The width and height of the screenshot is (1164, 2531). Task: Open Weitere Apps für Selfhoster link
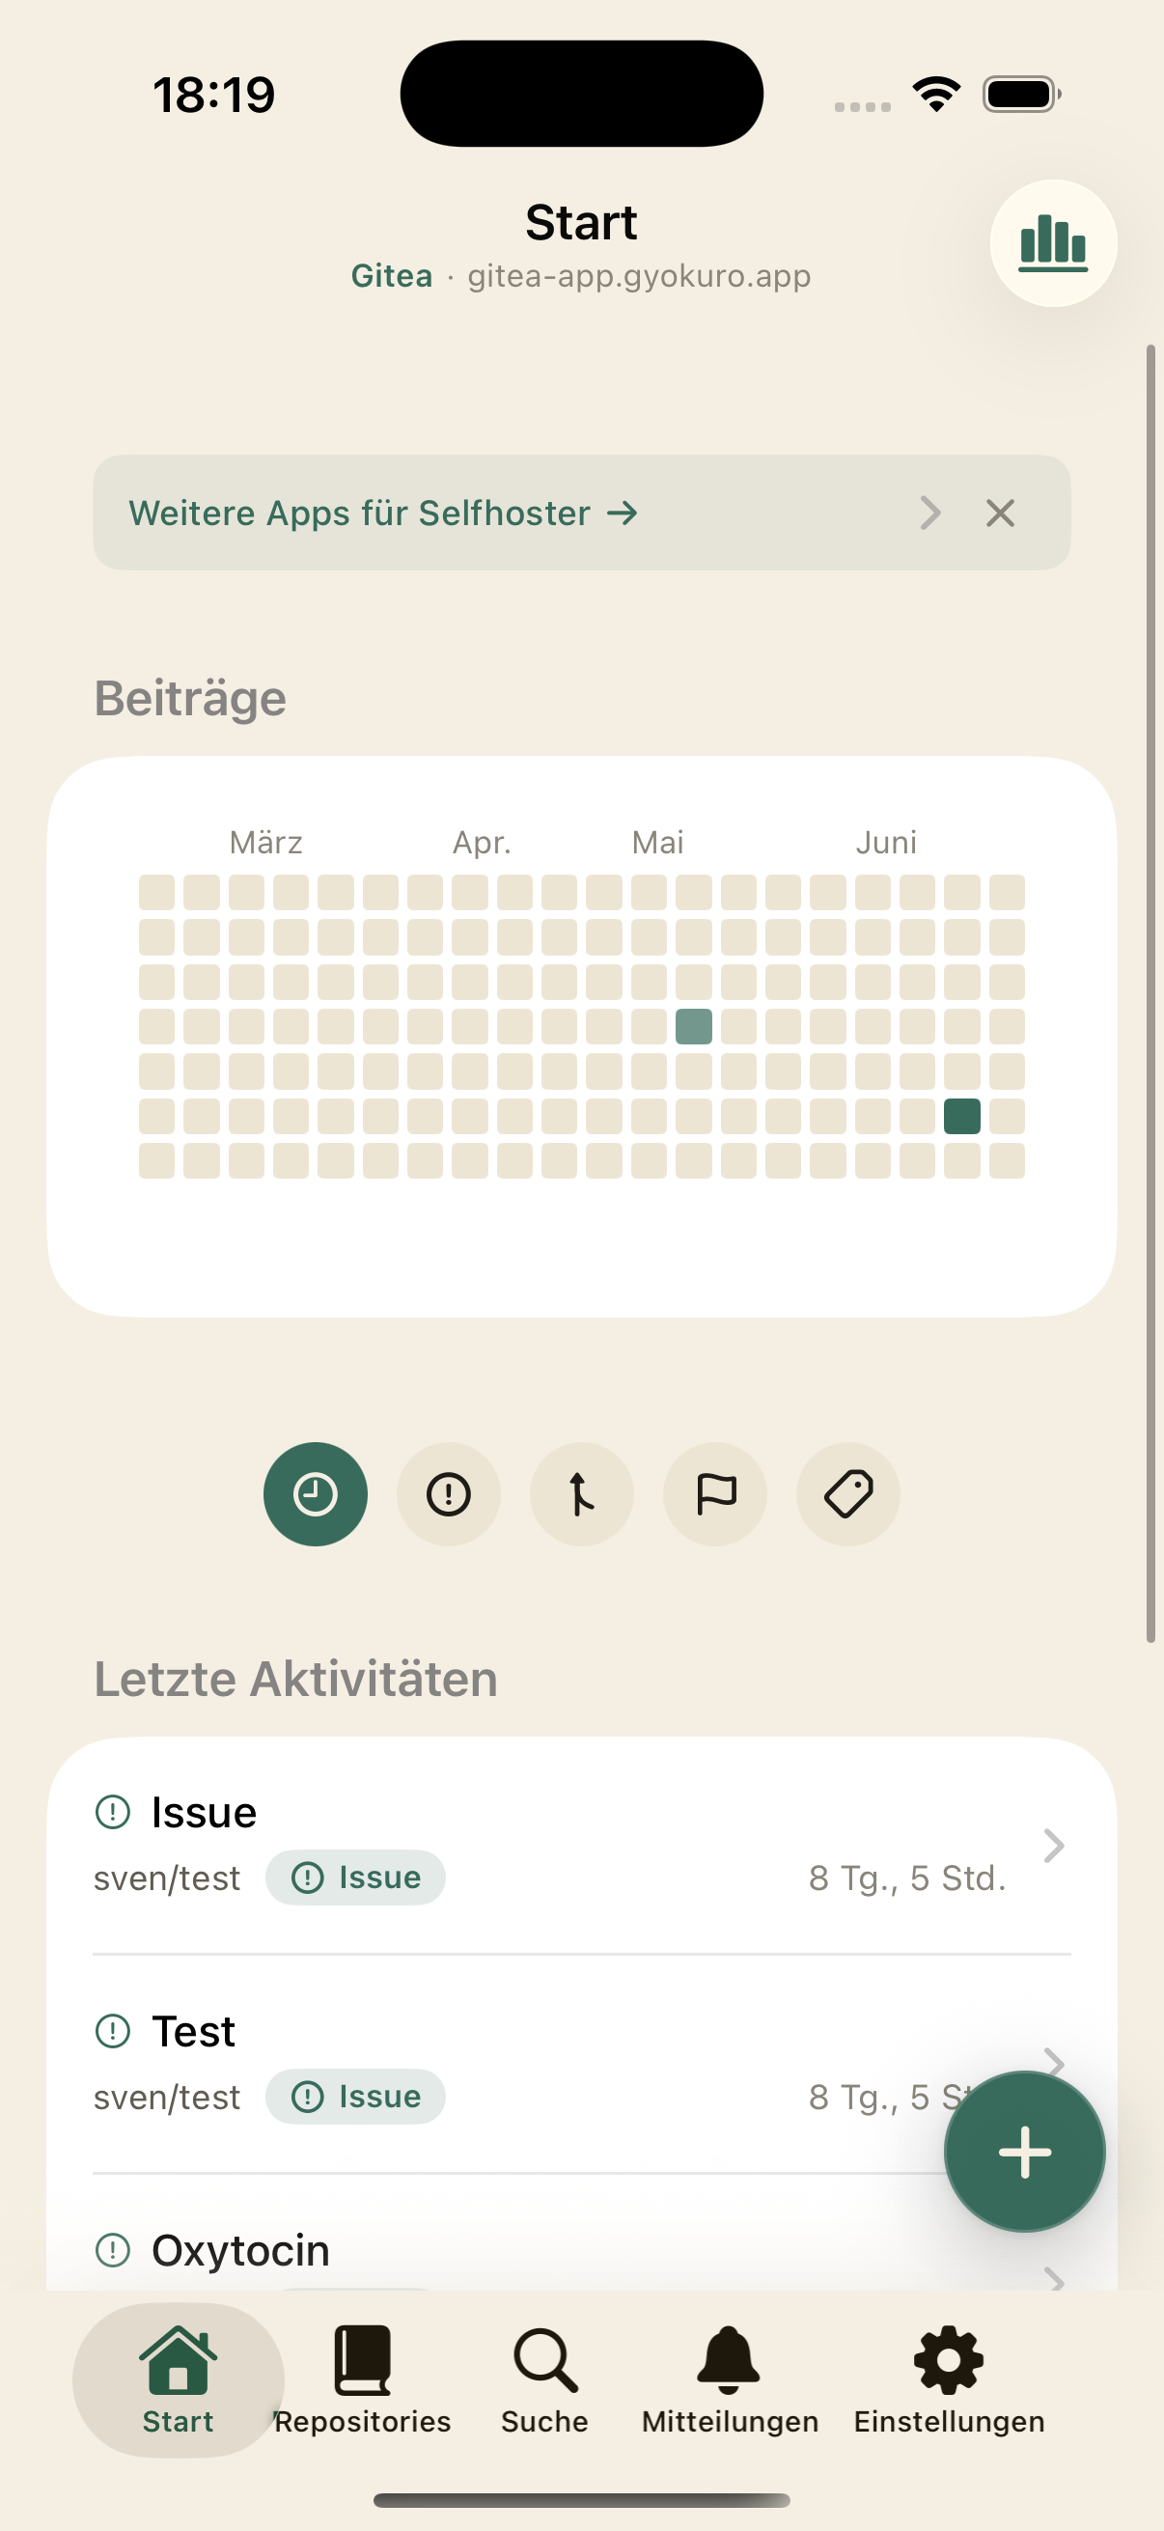(383, 513)
